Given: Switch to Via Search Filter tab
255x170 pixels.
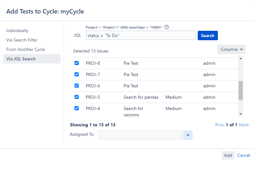Looking at the screenshot, I should (x=22, y=40).
